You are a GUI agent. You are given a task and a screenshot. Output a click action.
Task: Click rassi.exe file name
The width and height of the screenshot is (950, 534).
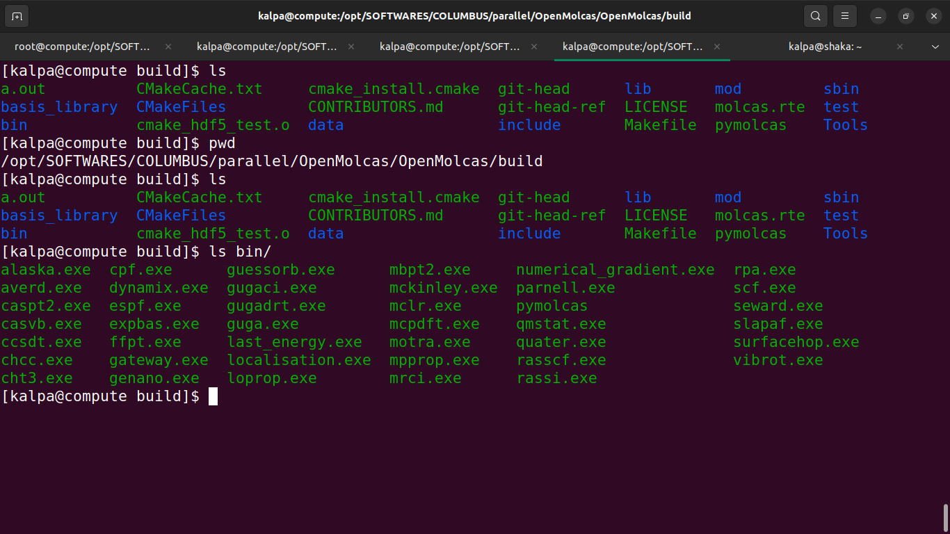tap(557, 378)
